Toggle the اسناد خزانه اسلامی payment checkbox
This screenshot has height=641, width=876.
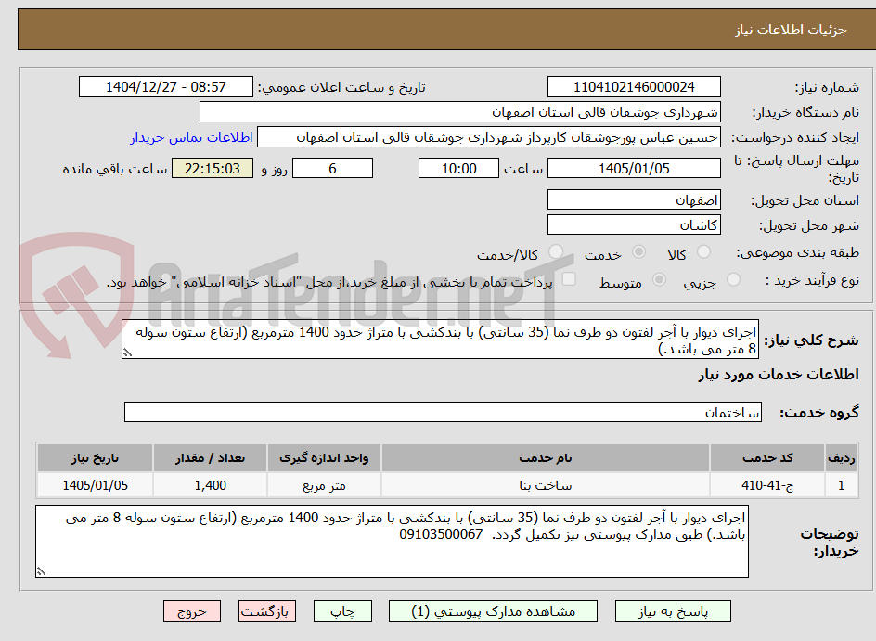tap(569, 278)
